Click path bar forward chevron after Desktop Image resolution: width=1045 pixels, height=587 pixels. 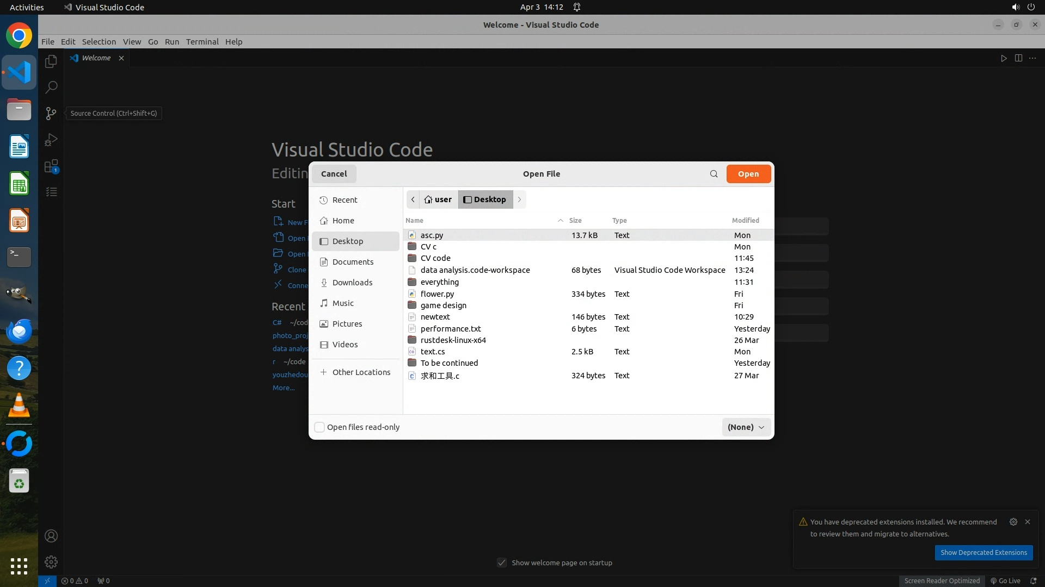point(519,199)
